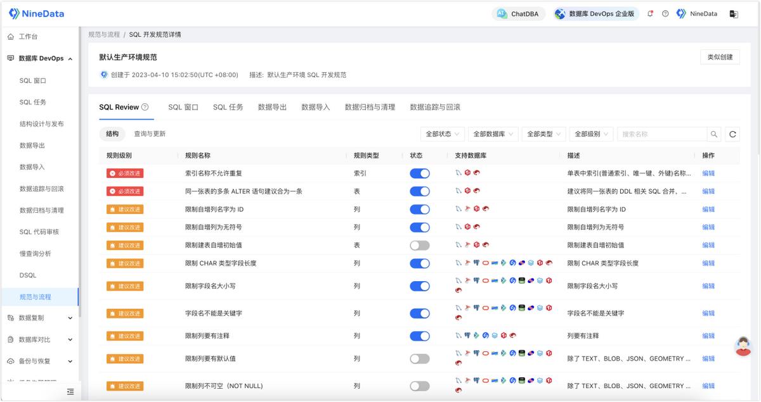Viewport: 761px width, 402px height.
Task: Switch to the 查询与更新 sub-tab
Action: point(150,134)
